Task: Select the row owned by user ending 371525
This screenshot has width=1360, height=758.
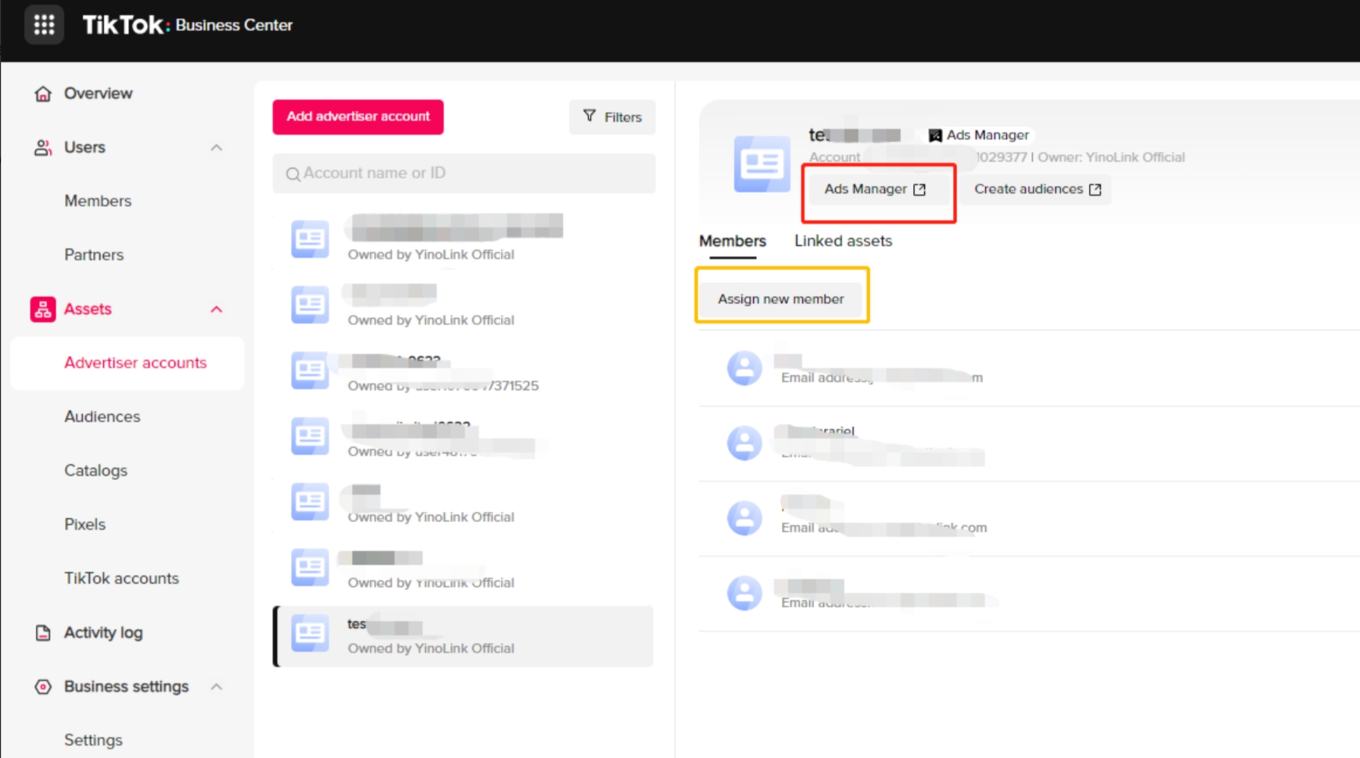Action: (464, 373)
